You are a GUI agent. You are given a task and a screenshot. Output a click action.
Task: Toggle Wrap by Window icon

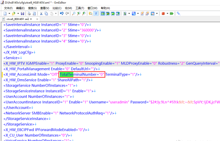(113, 14)
